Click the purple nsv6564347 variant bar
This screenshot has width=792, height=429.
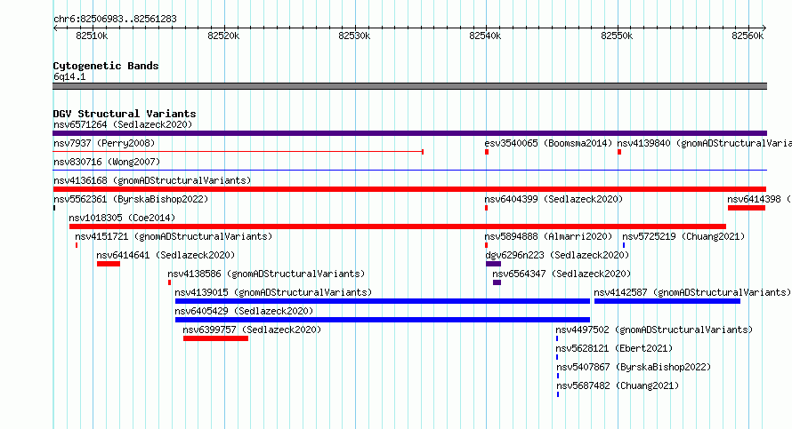coord(497,282)
